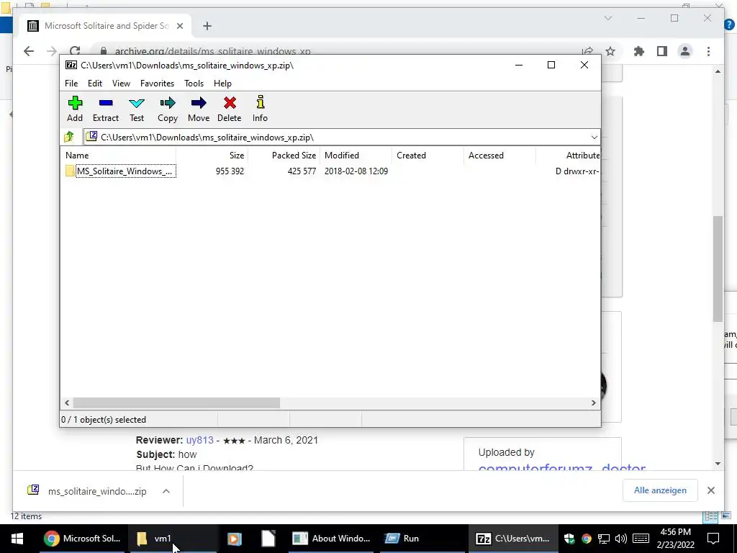Expand the address path dropdown arrow
Image resolution: width=737 pixels, height=553 pixels.
point(594,138)
